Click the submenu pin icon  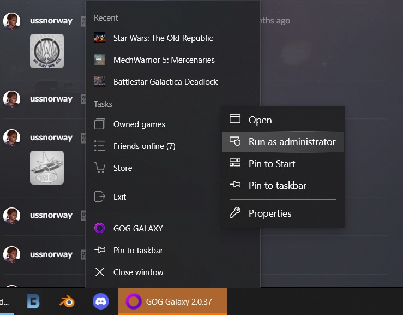[x=235, y=185]
